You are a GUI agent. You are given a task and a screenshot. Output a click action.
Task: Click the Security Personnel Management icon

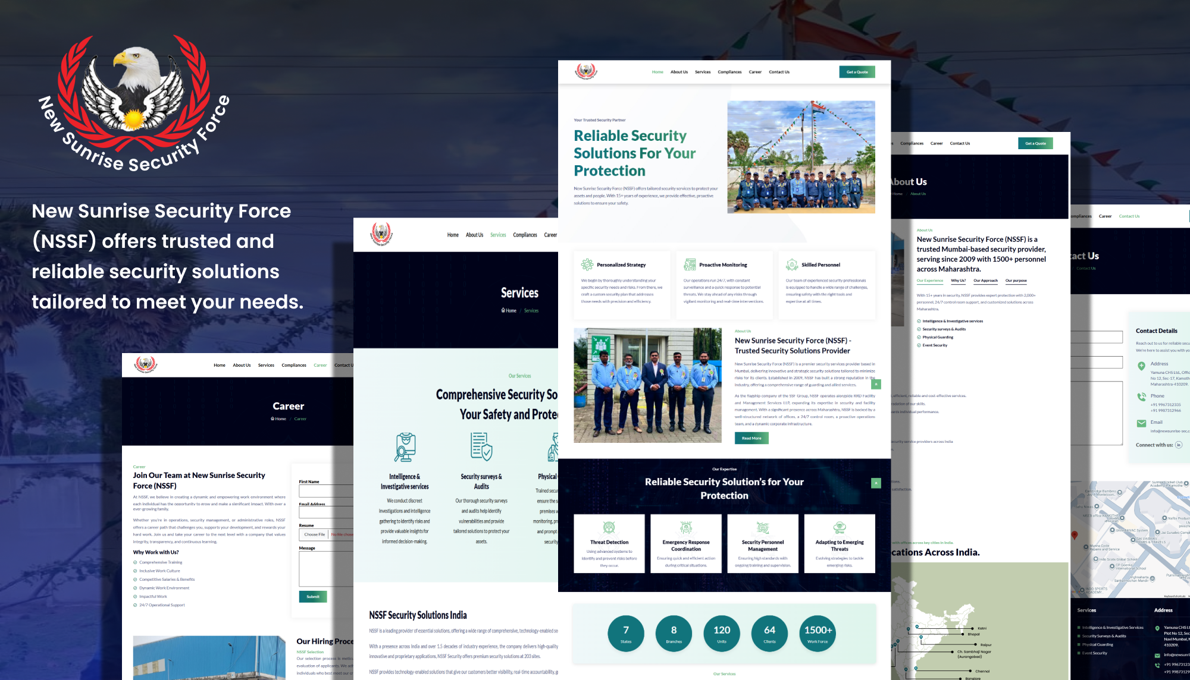pos(763,528)
